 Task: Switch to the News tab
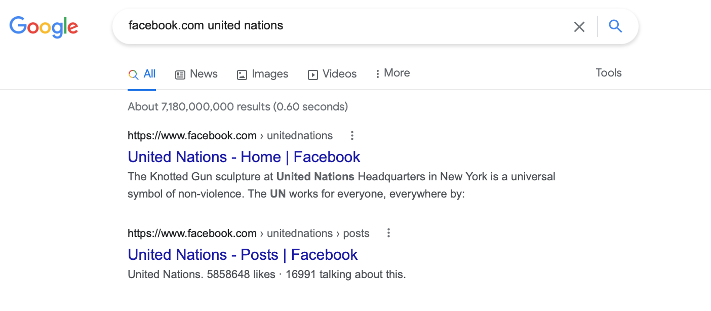pos(204,74)
